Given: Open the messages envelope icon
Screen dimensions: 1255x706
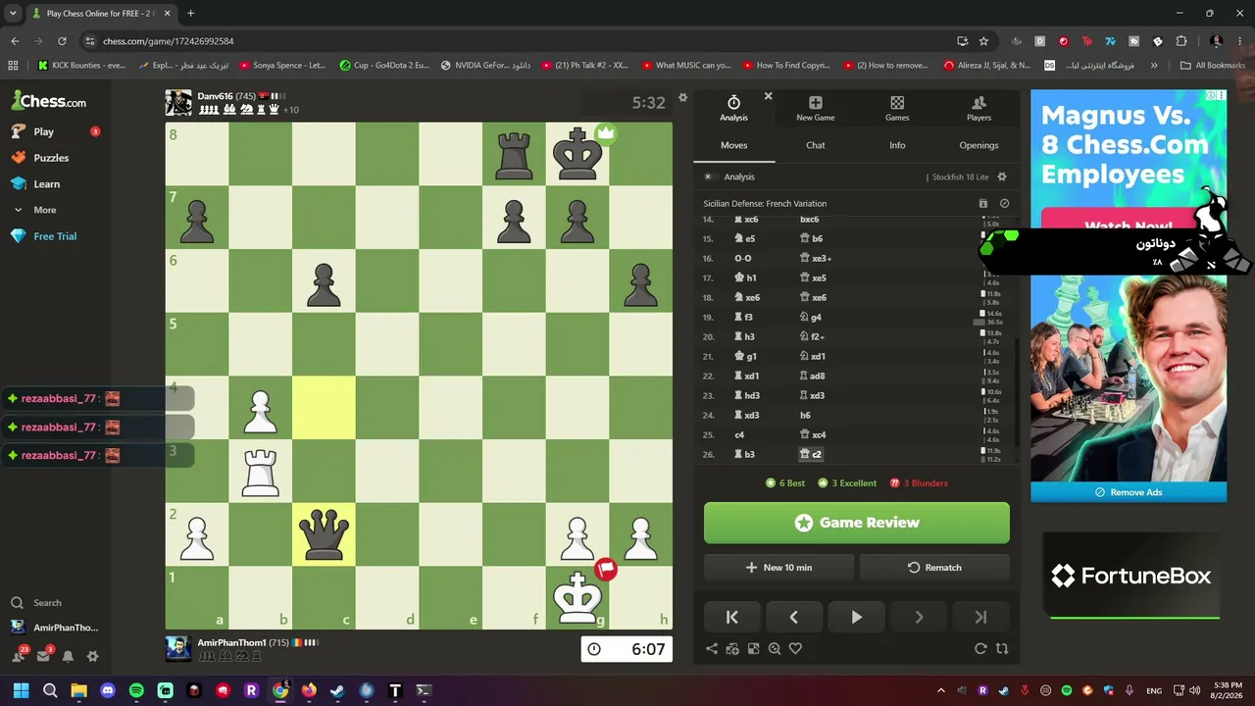Looking at the screenshot, I should click(x=43, y=656).
